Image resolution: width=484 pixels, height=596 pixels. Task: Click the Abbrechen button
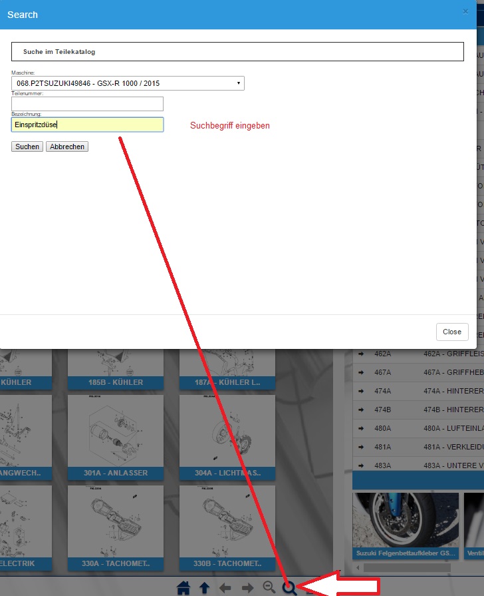[x=67, y=147]
